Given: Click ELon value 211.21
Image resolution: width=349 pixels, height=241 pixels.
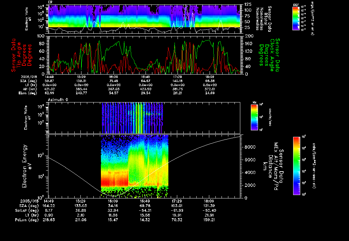Looking at the screenshot, I should (177, 93).
